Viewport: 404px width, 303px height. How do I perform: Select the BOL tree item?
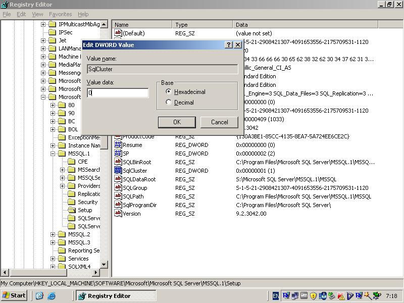click(x=73, y=129)
